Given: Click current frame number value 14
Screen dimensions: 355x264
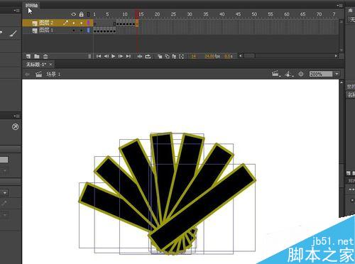Looking at the screenshot, I should click(x=194, y=56).
